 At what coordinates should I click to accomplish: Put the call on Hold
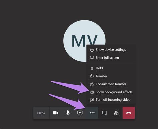click(111, 68)
